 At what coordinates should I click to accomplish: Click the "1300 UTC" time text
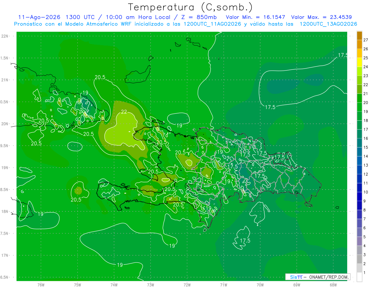[x=81, y=17]
